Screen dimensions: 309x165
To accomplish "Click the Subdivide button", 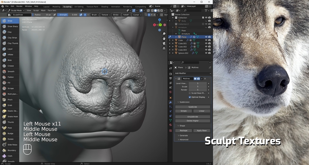I will tap(192, 107).
